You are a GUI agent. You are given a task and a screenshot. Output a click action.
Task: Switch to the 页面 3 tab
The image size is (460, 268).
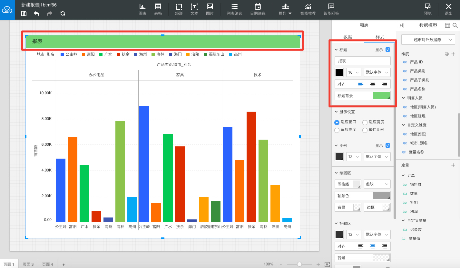(28, 264)
